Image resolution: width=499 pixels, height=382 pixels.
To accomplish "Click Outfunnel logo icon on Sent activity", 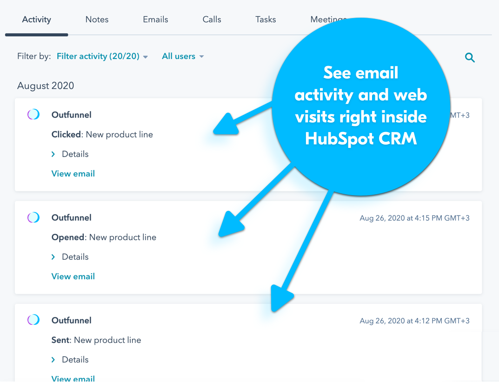I will click(33, 320).
